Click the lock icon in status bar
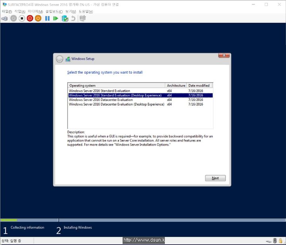Viewport: 286px width, 245px height. [x=280, y=241]
